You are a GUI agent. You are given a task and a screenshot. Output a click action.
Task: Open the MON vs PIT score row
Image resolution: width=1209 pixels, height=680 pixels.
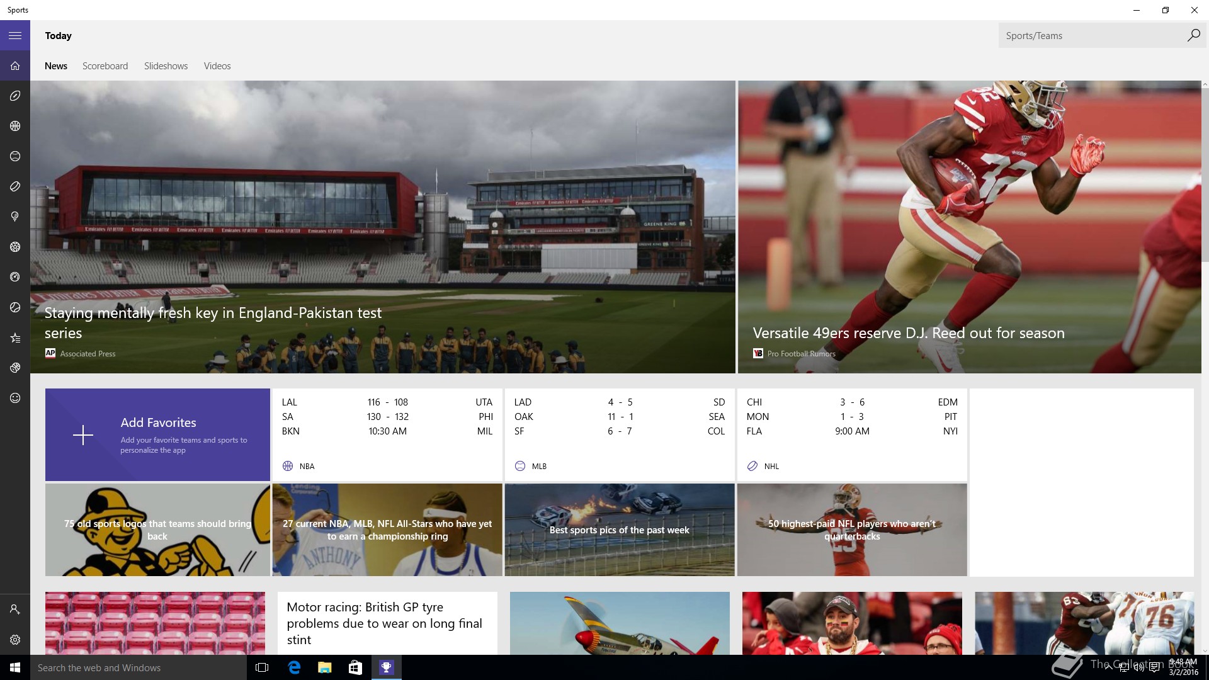click(852, 416)
